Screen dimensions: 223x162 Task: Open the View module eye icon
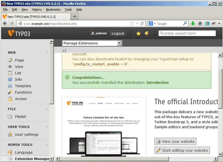[x=10, y=66]
